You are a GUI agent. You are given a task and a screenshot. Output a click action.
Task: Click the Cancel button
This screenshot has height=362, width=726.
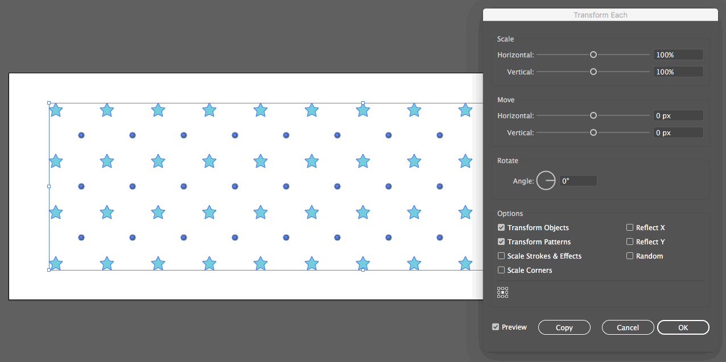[x=628, y=327]
